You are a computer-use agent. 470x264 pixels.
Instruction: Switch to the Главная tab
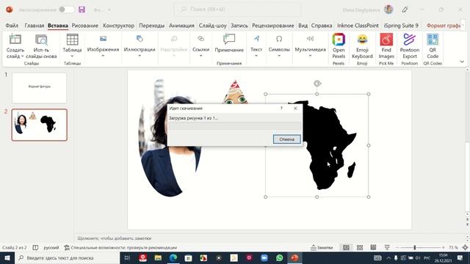click(35, 26)
